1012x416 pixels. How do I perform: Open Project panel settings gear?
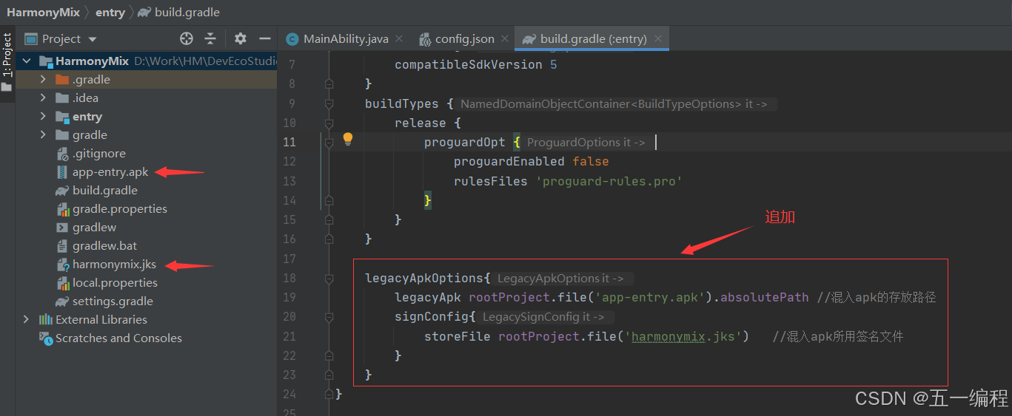(241, 38)
